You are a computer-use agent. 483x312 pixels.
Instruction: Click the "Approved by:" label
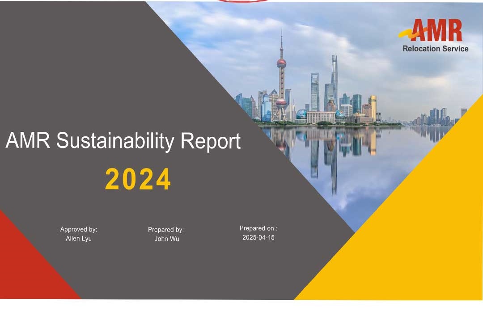tap(79, 229)
